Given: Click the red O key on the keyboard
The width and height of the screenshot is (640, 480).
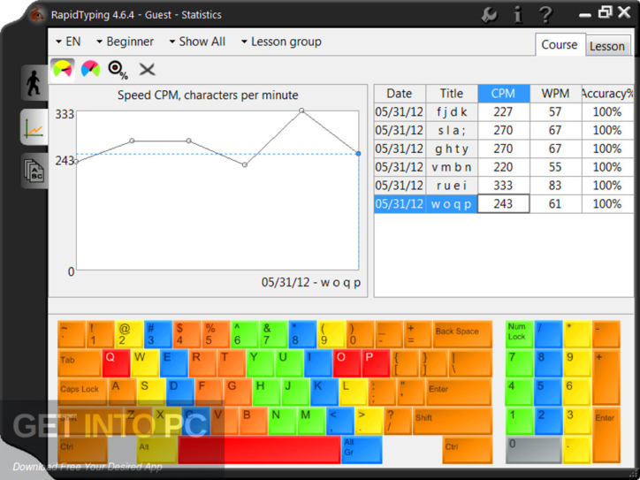Looking at the screenshot, I should 347,362.
